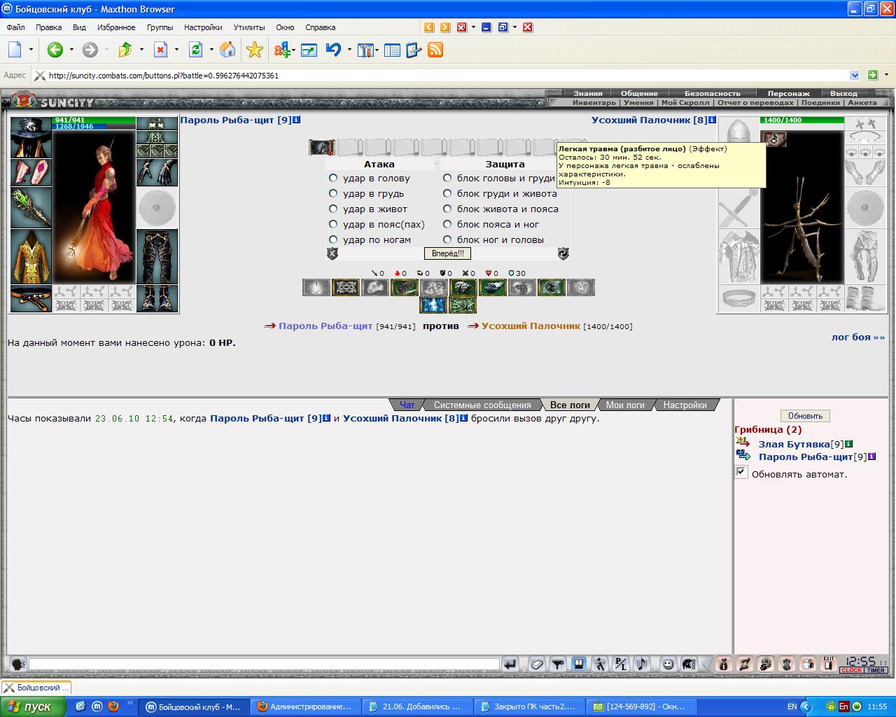Select attack 'удар по ногам'
896x717 pixels.
(333, 239)
